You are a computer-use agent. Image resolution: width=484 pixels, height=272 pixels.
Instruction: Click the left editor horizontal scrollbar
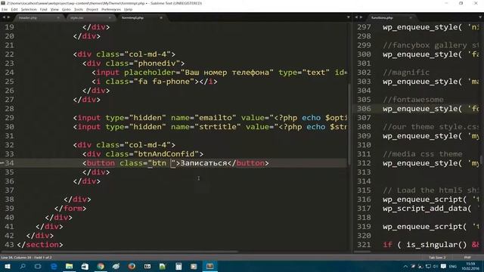click(x=119, y=252)
